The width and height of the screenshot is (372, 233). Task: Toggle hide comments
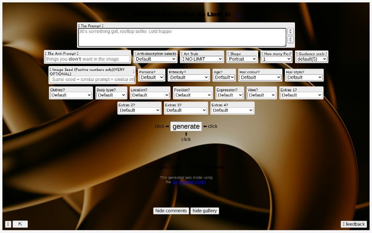click(171, 211)
